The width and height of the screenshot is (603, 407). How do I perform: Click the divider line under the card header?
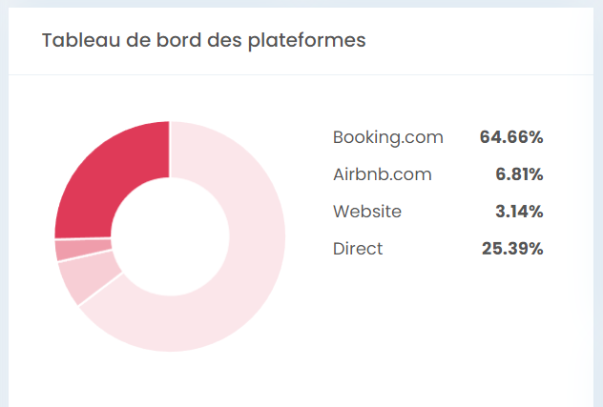[301, 74]
